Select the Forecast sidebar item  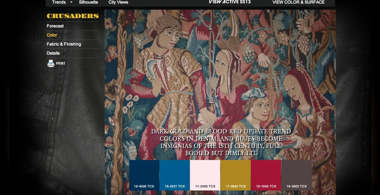[x=55, y=26]
